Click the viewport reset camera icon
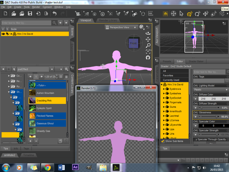Viewport: 229px width, 172px height. click(148, 58)
